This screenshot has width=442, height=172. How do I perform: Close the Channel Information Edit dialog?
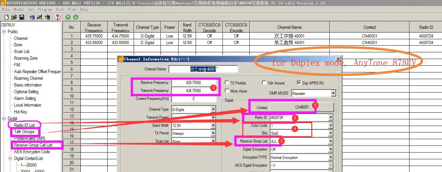(338, 59)
